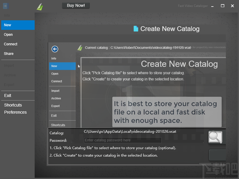Click the back arrow icon in the tutorial preview
Screen dimensions: 239x179
55,49
